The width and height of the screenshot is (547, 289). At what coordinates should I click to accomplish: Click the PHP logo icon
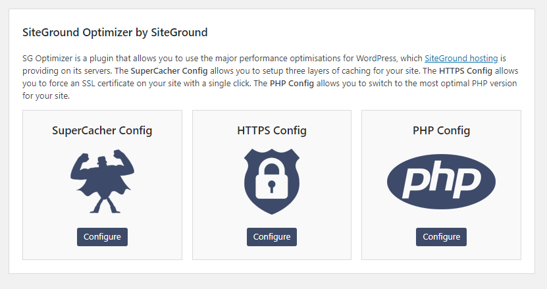pos(441,182)
